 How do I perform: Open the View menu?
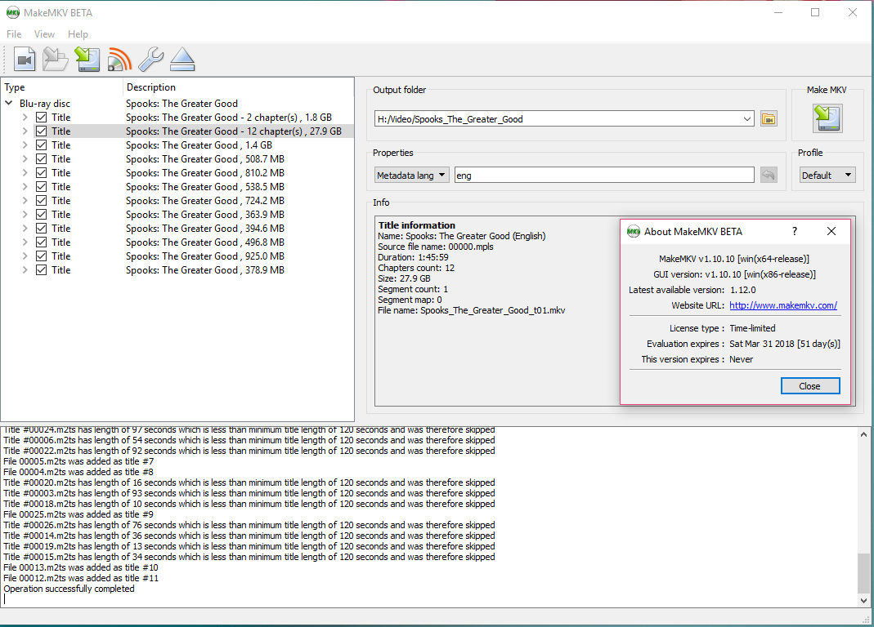45,34
